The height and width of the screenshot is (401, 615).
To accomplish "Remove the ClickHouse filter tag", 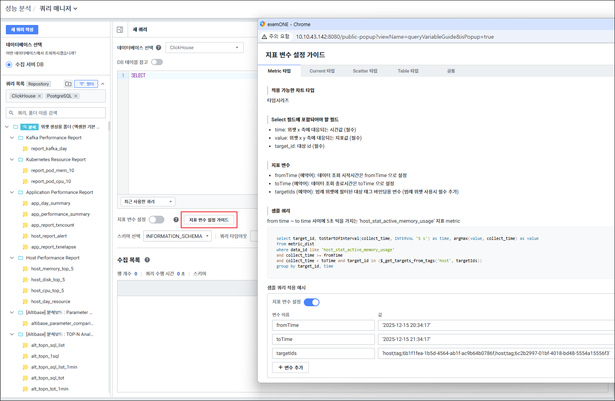I will (x=39, y=96).
